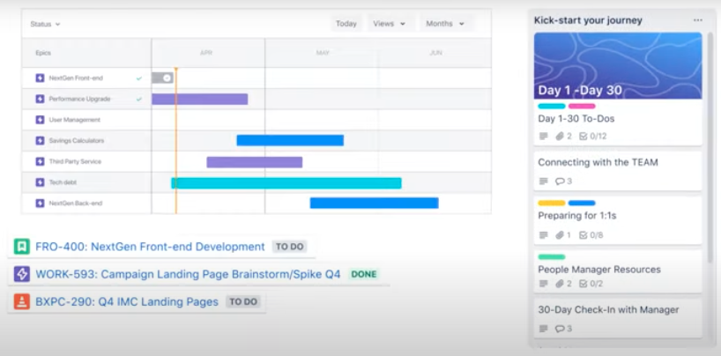
Task: Expand the Views dropdown
Action: pos(389,24)
